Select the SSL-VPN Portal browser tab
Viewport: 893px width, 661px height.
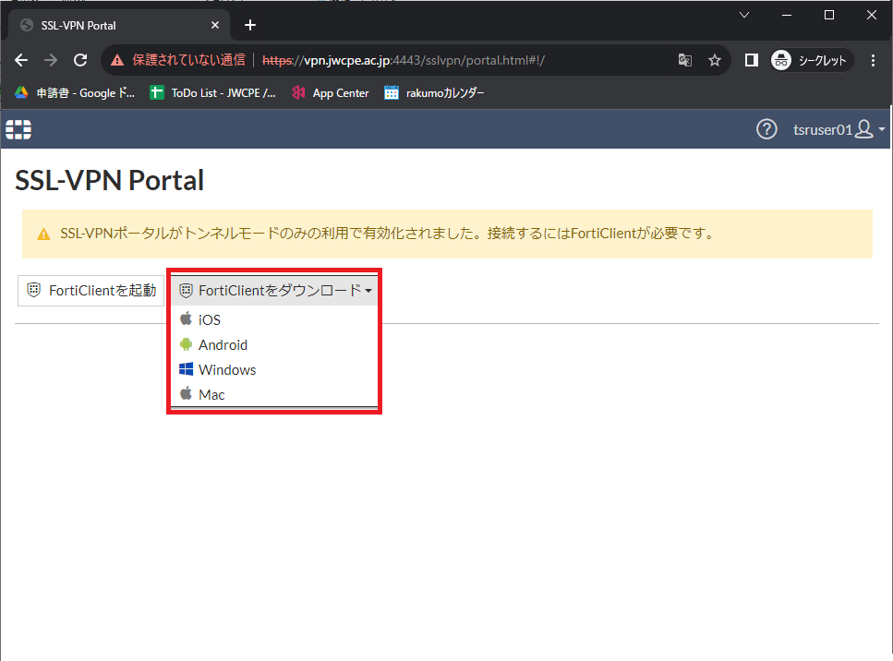point(118,25)
